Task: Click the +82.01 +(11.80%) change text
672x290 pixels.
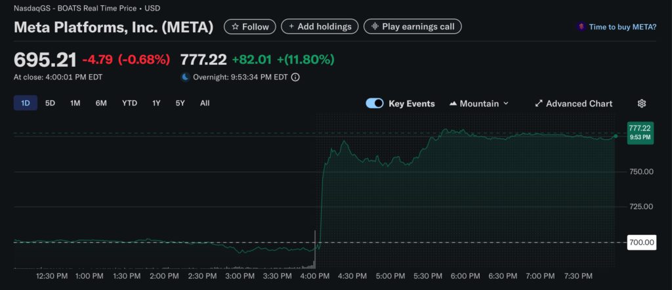Action: click(283, 60)
